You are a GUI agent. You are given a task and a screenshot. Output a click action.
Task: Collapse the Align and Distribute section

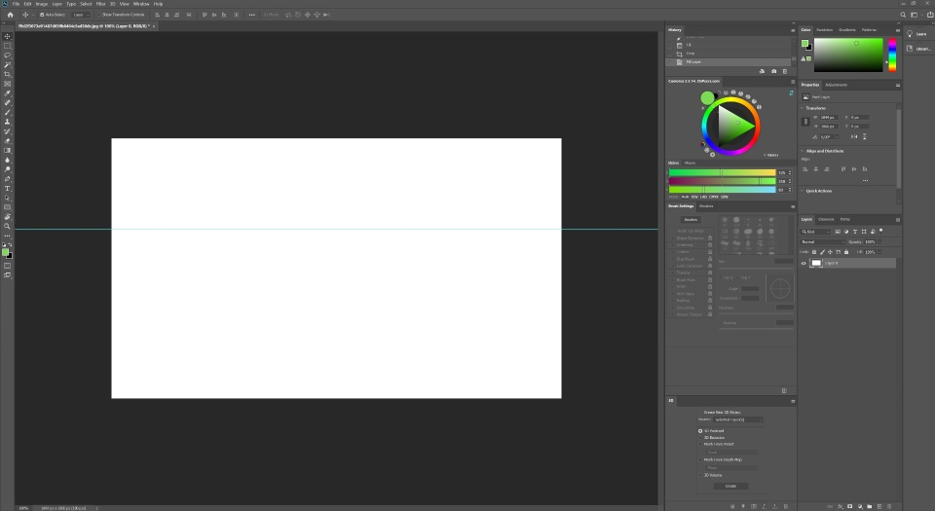click(802, 151)
